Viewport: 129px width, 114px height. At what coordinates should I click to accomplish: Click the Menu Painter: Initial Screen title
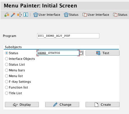[40, 6]
